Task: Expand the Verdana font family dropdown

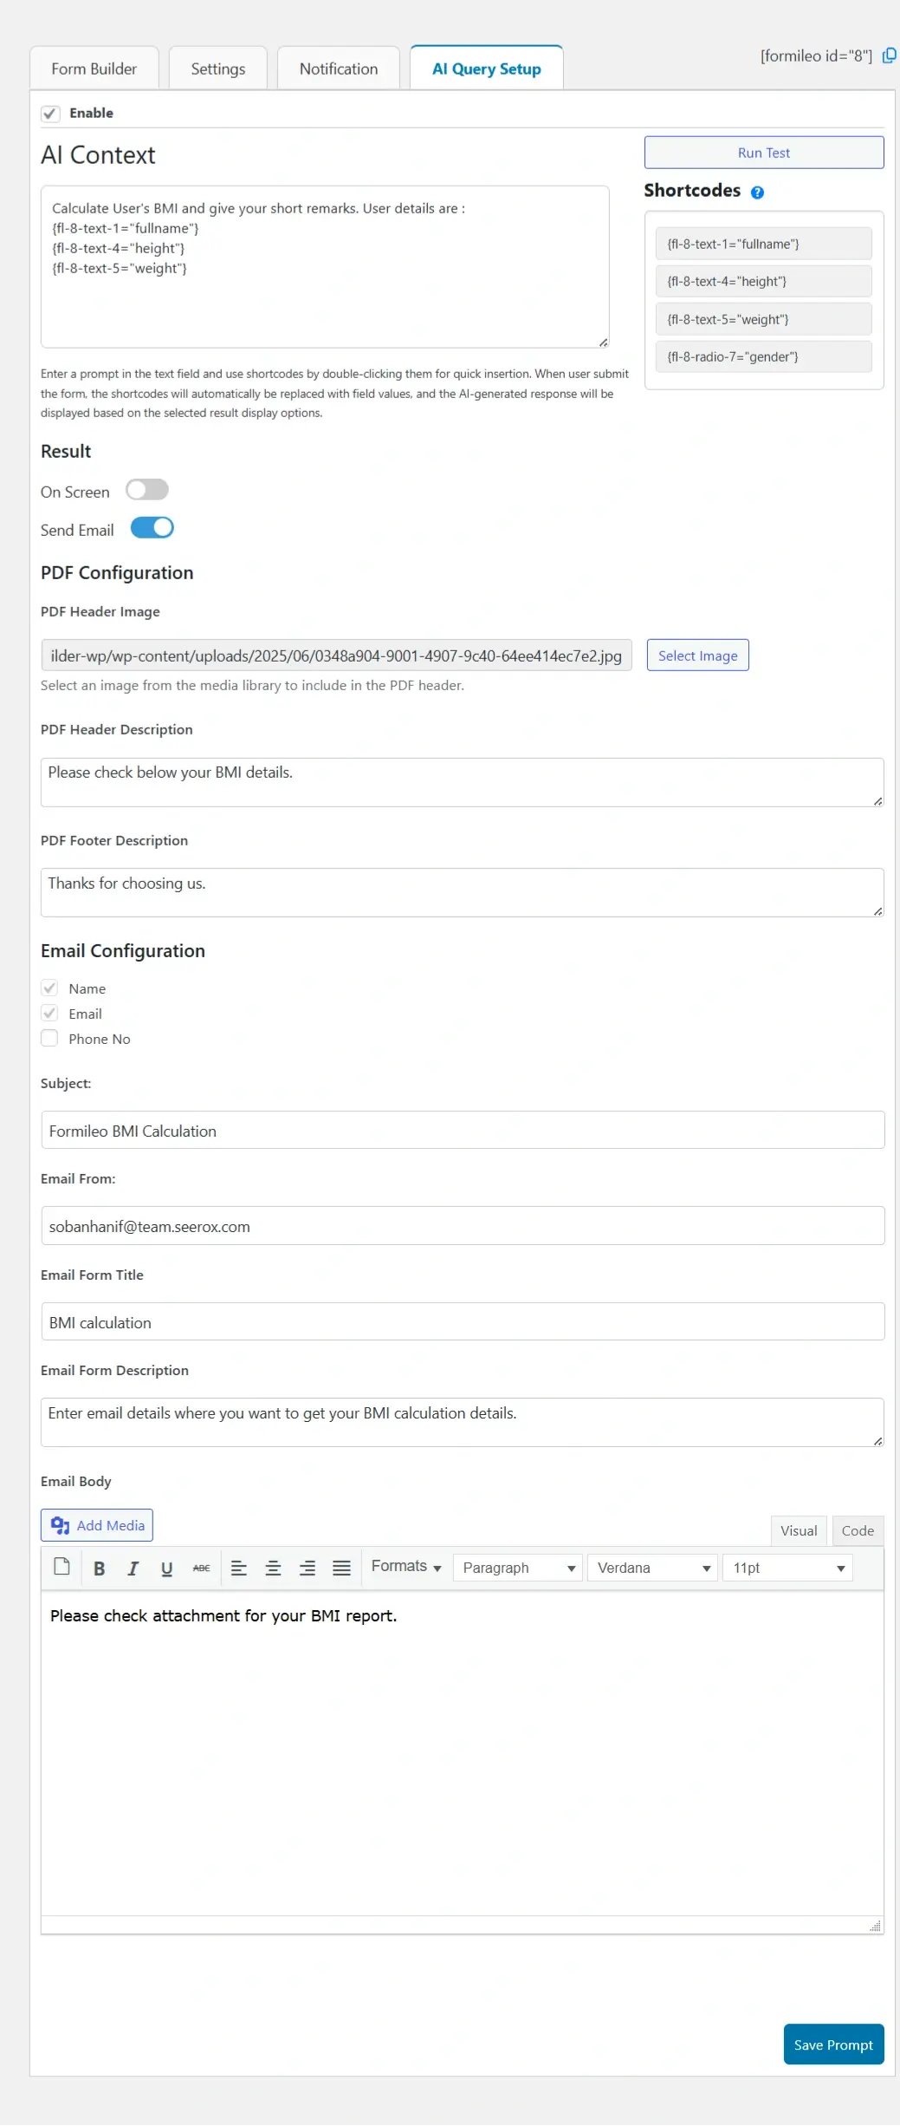Action: (x=652, y=1568)
